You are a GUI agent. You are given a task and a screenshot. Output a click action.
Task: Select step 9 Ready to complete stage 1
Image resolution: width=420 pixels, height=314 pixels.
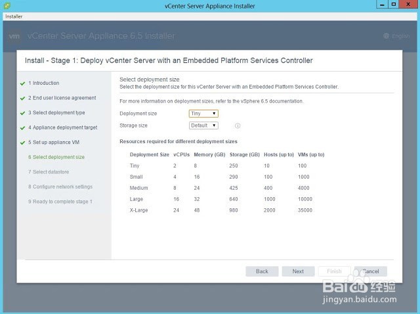point(60,202)
